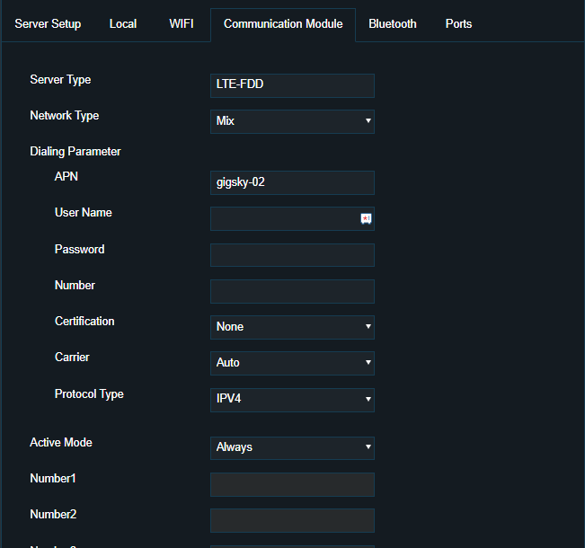Image resolution: width=585 pixels, height=548 pixels.
Task: Click the Dialing Parameter section label
Action: pyautogui.click(x=75, y=152)
